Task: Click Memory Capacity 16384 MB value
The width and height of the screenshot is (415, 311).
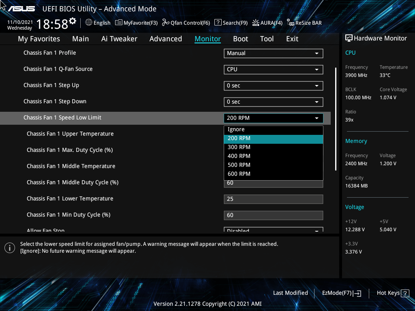Action: pos(357,186)
